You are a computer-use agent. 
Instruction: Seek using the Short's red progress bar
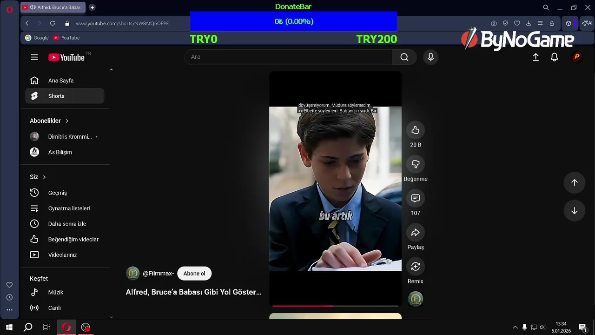(x=335, y=306)
